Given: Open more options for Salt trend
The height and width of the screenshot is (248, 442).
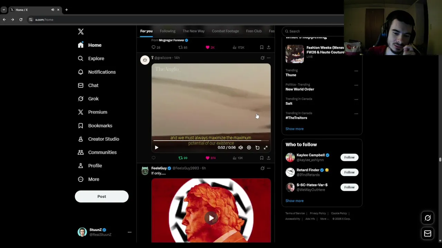Looking at the screenshot, I should pyautogui.click(x=356, y=100).
